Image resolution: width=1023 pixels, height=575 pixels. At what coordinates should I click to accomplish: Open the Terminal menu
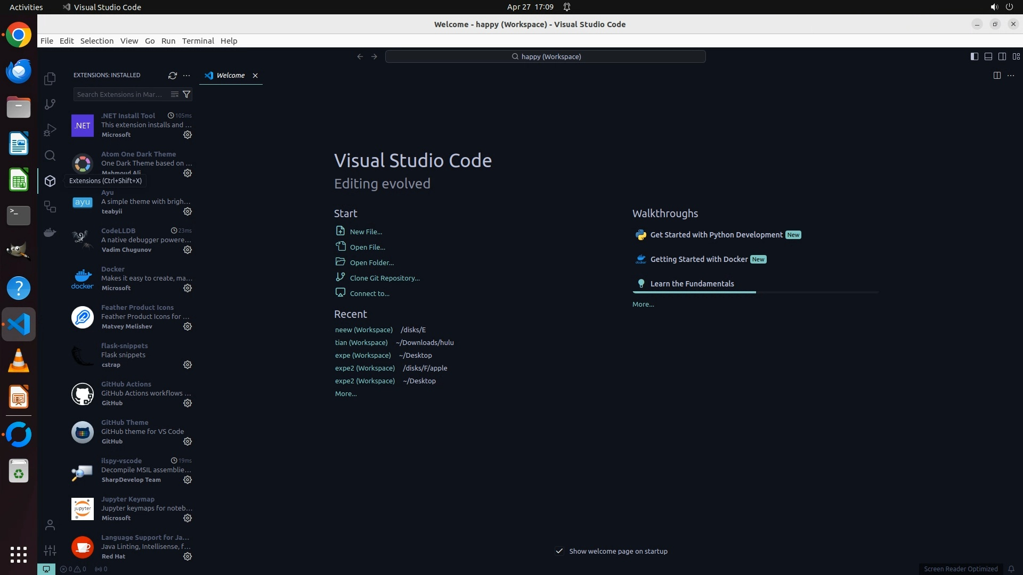(x=198, y=41)
